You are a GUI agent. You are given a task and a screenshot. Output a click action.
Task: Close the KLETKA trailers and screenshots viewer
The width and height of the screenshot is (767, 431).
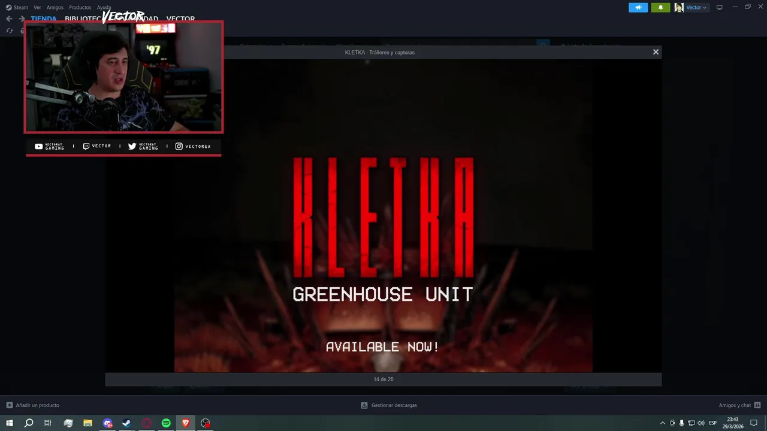[x=656, y=52]
